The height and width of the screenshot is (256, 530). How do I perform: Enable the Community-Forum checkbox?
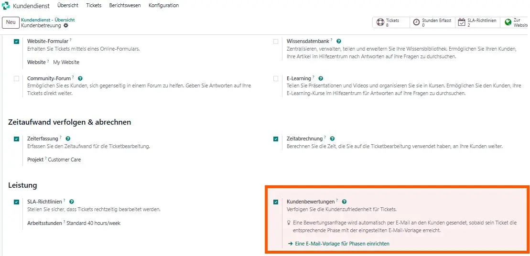[x=17, y=79]
